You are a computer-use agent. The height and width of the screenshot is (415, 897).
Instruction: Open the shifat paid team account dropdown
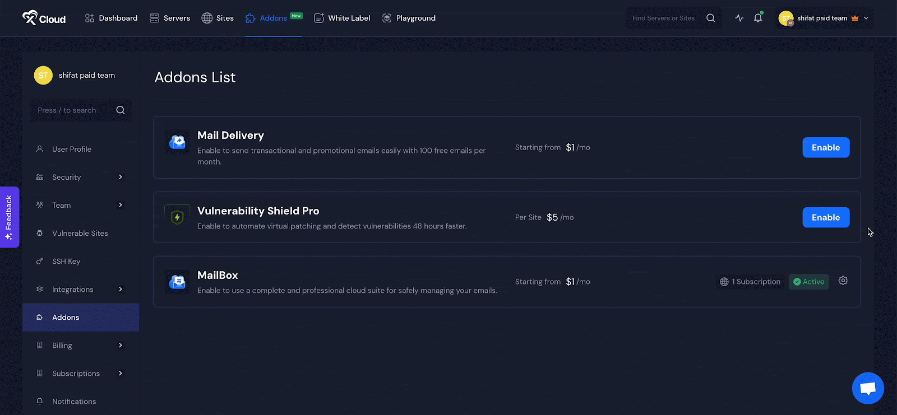(x=824, y=18)
